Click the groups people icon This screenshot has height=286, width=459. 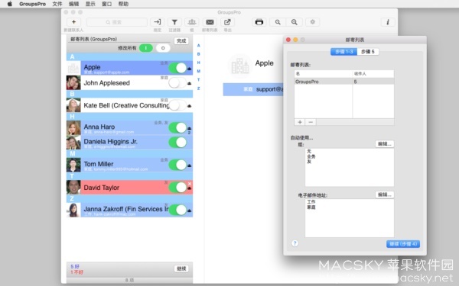[x=192, y=22]
